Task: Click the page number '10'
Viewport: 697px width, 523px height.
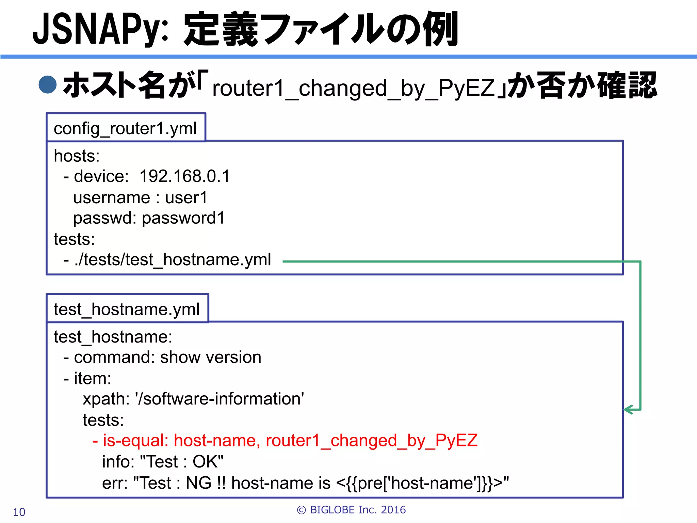Action: (19, 512)
